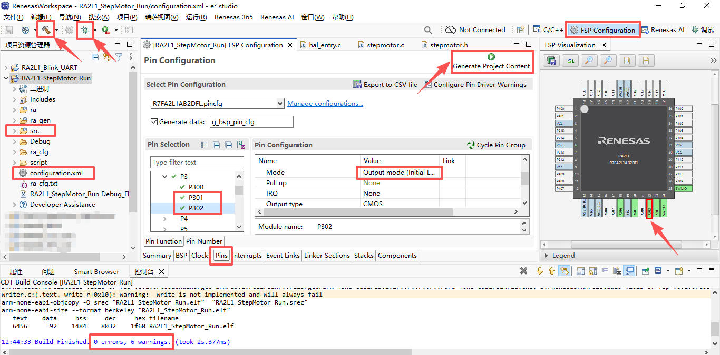This screenshot has width=720, height=355.
Task: Click the Type filter text field
Action: coord(197,162)
